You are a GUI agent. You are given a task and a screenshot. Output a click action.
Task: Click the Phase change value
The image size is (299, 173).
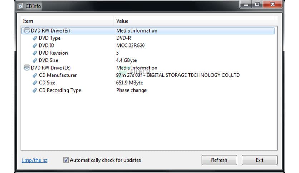click(x=131, y=90)
